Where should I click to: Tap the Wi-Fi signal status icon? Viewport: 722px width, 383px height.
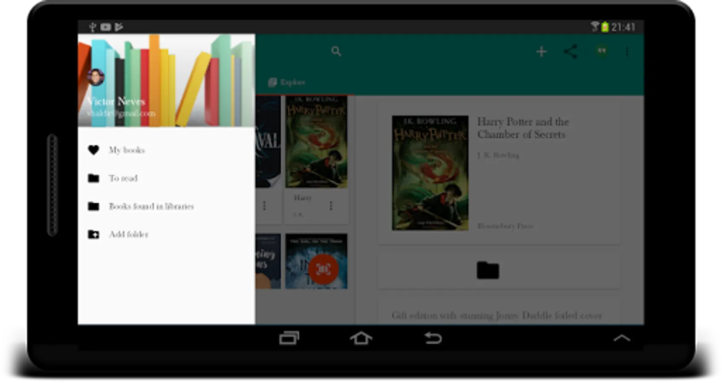(595, 27)
